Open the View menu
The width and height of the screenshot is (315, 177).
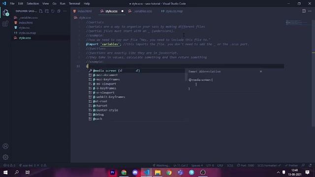[x=46, y=3]
